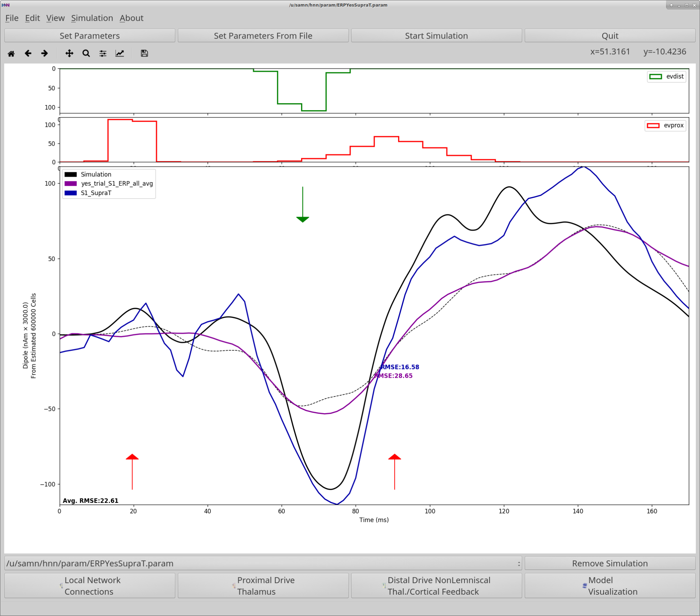Click Set Parameters From File button

263,36
